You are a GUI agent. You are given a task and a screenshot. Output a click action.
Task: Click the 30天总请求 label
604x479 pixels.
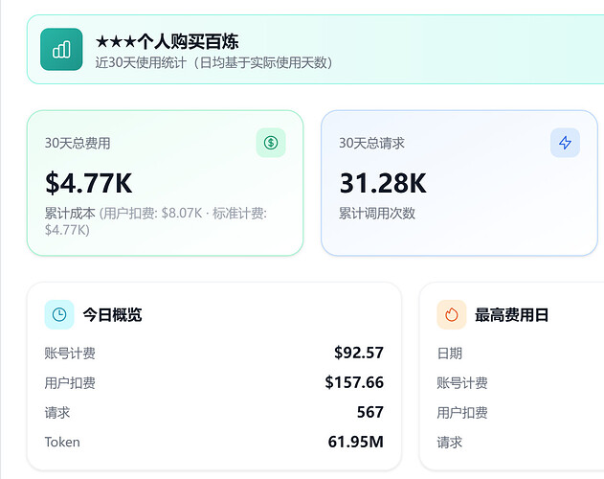tap(371, 143)
